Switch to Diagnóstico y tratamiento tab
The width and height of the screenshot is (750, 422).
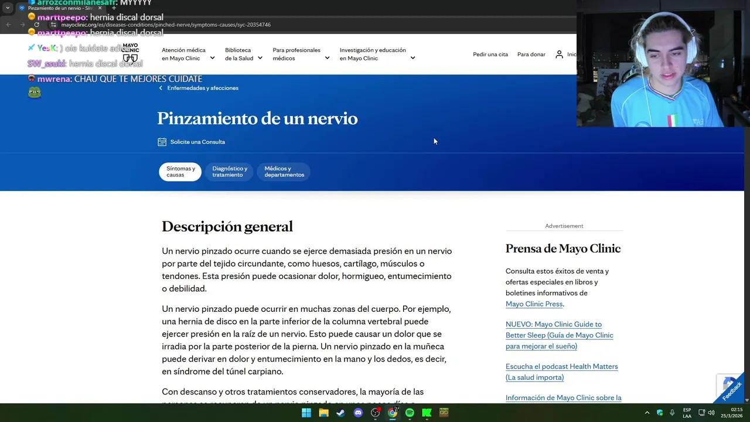pyautogui.click(x=230, y=172)
